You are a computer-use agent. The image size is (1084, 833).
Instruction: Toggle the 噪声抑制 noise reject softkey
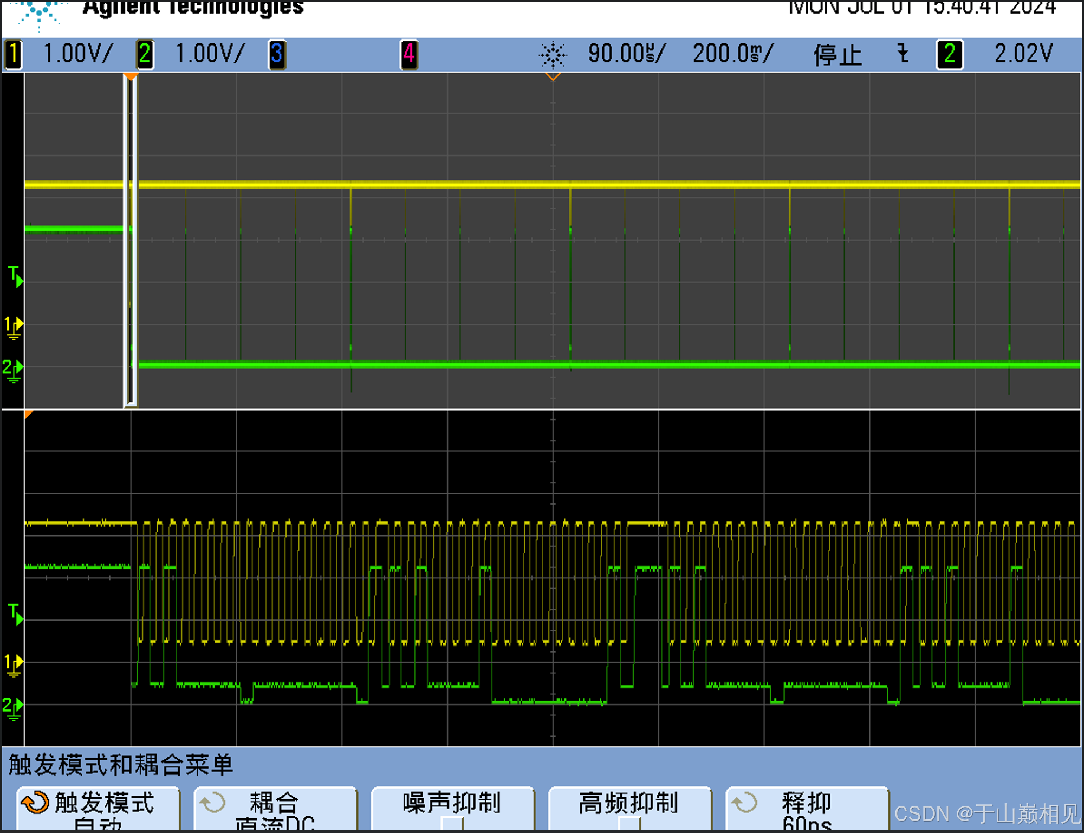point(453,809)
